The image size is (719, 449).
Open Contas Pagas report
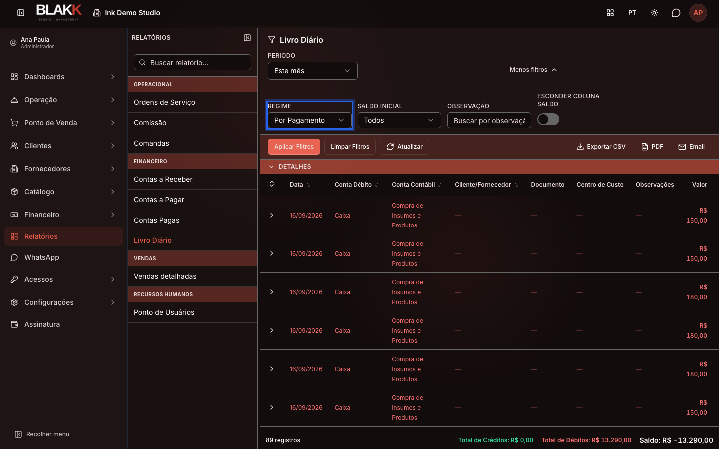click(193, 220)
